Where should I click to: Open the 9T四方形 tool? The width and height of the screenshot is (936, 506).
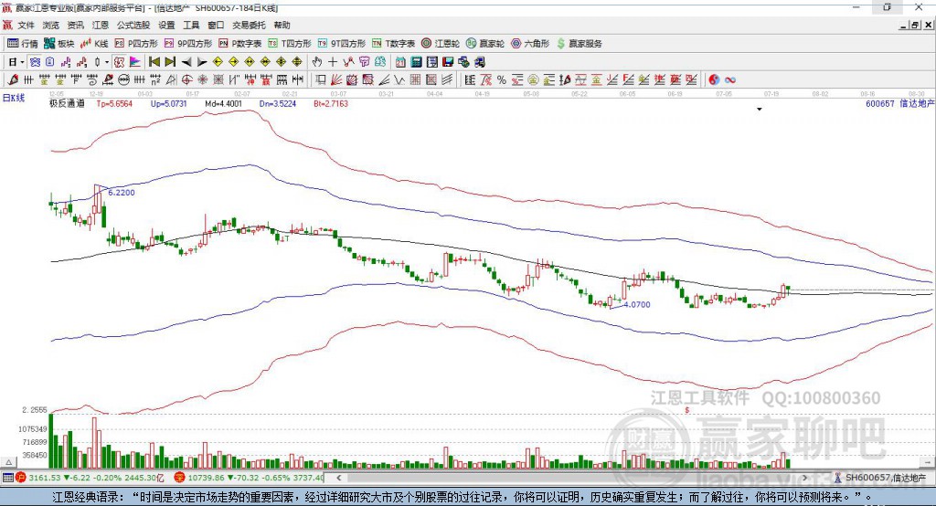pos(342,44)
